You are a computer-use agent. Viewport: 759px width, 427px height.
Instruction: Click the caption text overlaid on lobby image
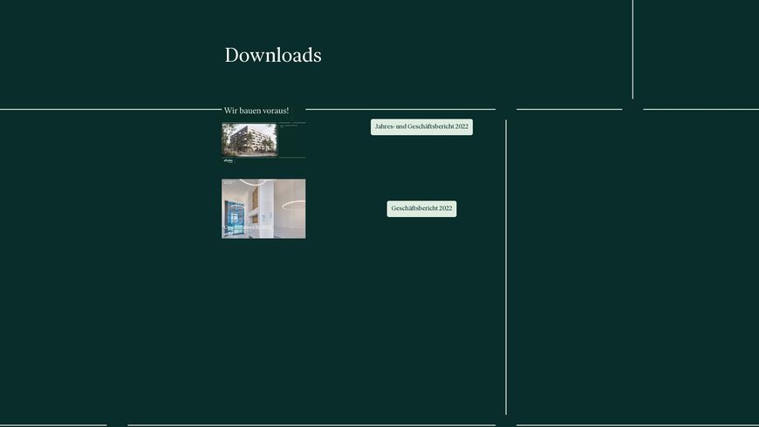249,227
